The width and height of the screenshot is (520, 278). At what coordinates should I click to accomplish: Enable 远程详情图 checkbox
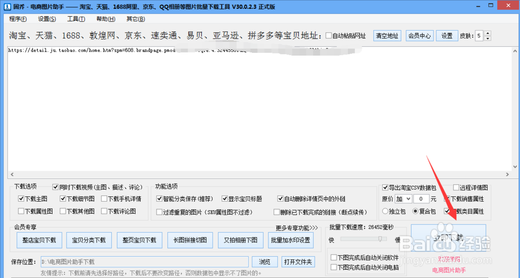[456, 188]
